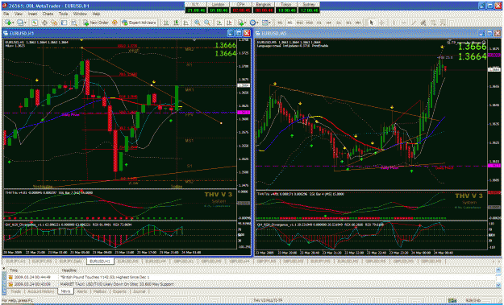Select the Crosshair tool
504x305 pixels.
tap(381, 23)
